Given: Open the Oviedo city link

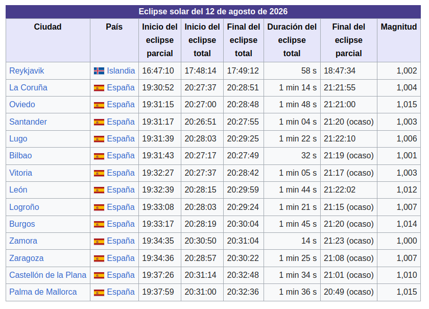Looking at the screenshot, I should 21,105.
